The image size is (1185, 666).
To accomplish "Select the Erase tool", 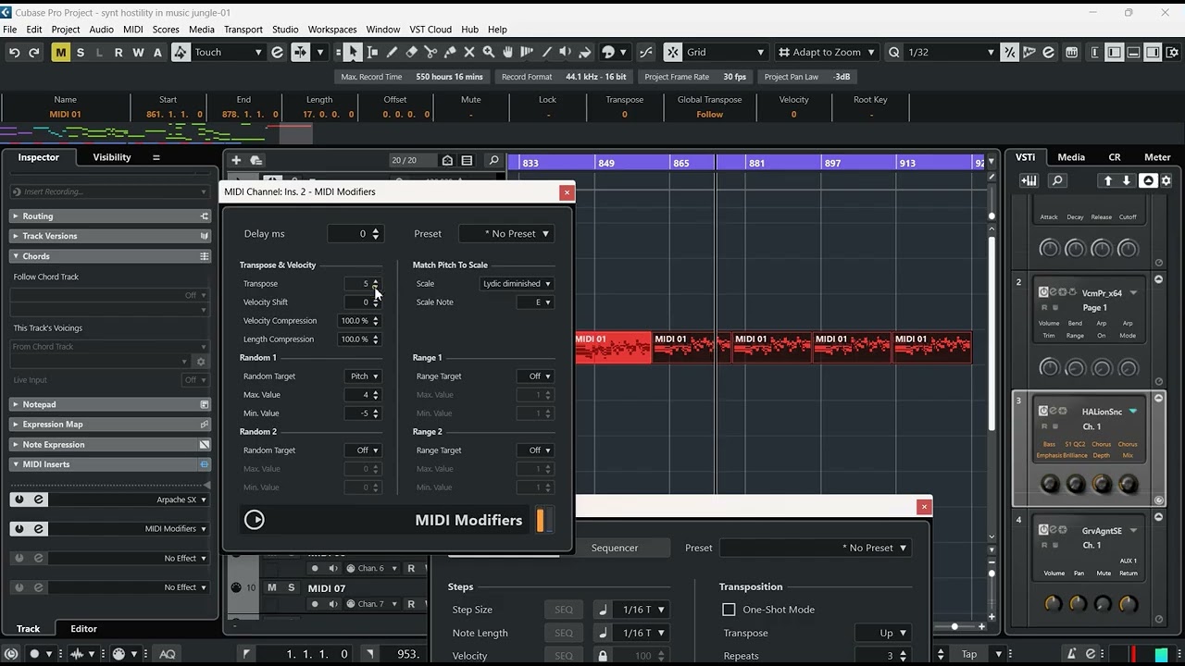I will [x=411, y=53].
